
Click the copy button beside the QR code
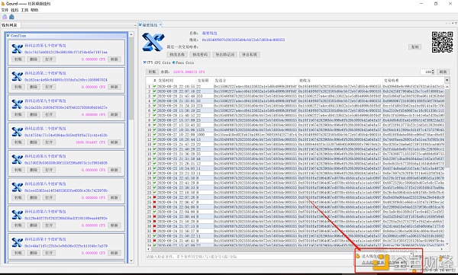point(414,47)
